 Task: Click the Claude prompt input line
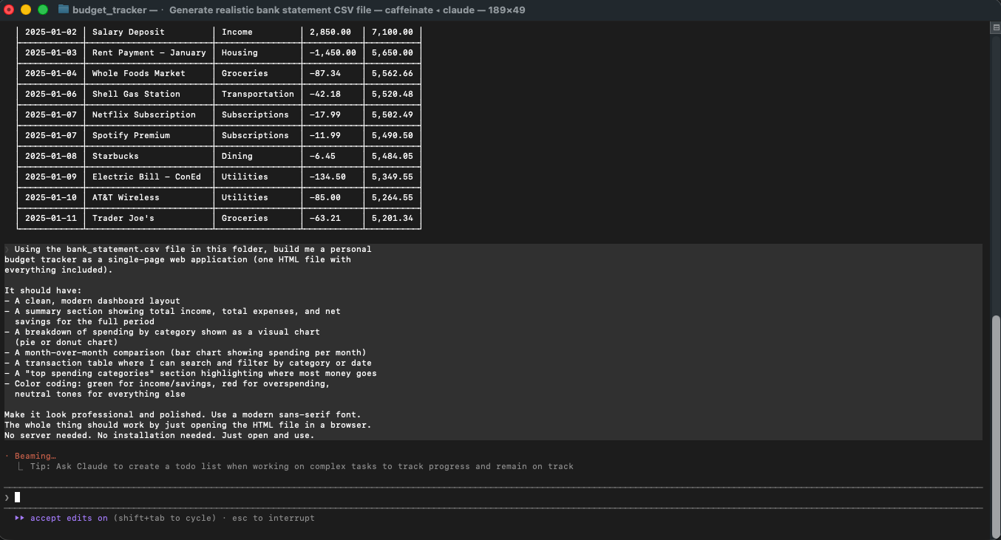click(493, 497)
